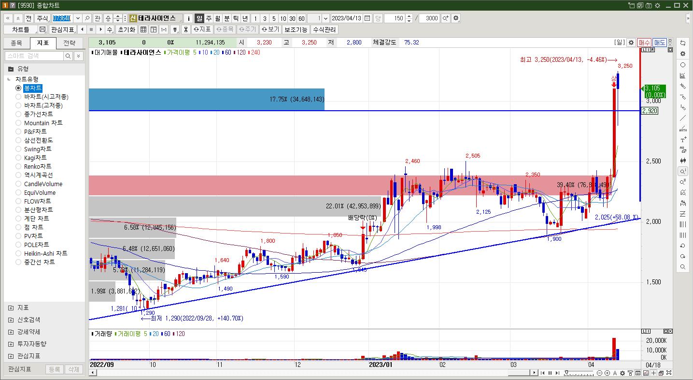The width and height of the screenshot is (693, 380).
Task: Select the 분 minute period button
Action: (x=227, y=18)
